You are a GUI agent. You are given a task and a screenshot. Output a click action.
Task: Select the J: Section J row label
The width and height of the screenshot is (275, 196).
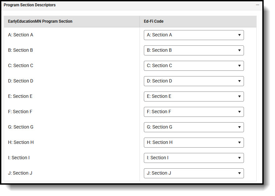point(20,173)
